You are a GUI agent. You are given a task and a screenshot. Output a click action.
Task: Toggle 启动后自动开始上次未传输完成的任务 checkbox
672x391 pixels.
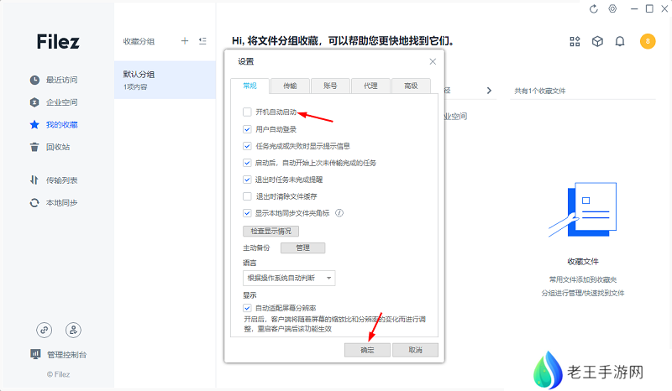247,163
